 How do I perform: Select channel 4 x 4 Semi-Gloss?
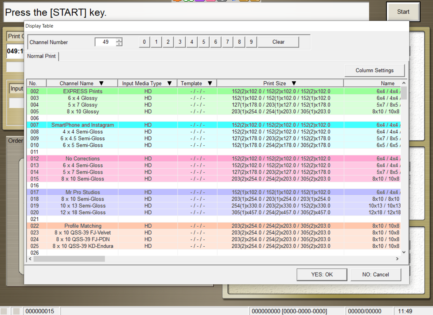pos(214,132)
